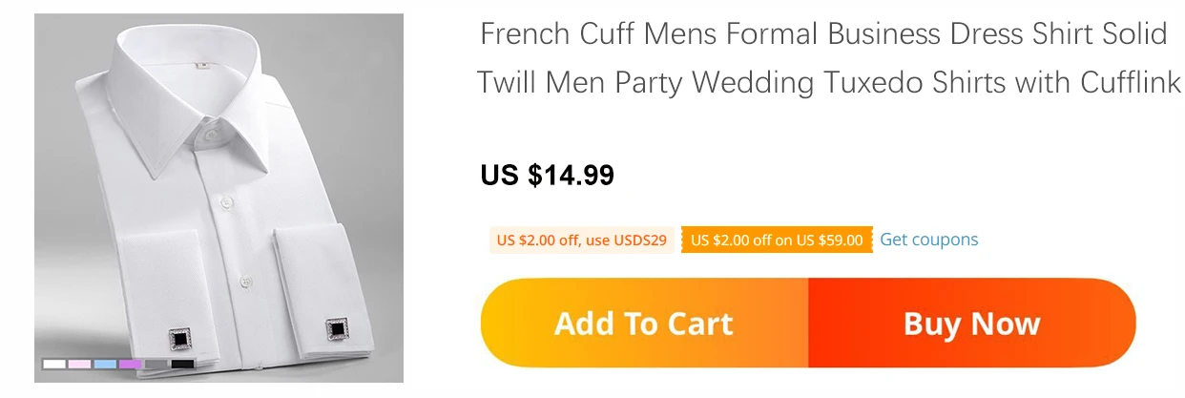Open the Get coupons link
Screen dimensions: 1185x398
pyautogui.click(x=928, y=240)
